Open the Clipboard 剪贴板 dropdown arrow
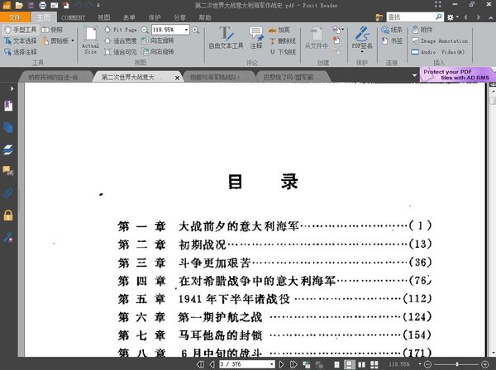 tap(73, 40)
